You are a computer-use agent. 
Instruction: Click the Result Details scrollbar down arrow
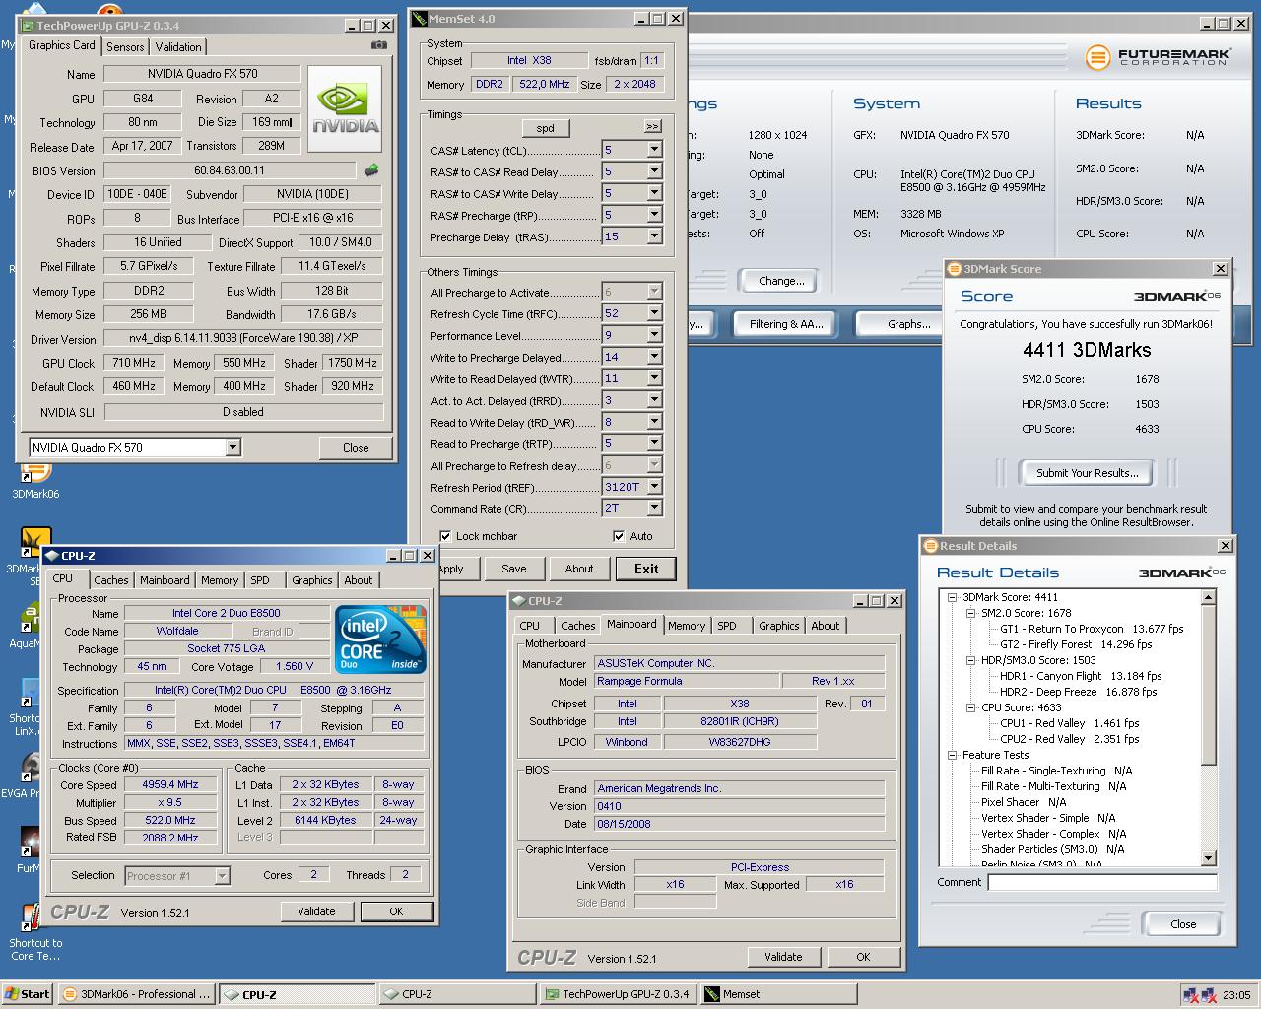pyautogui.click(x=1209, y=858)
